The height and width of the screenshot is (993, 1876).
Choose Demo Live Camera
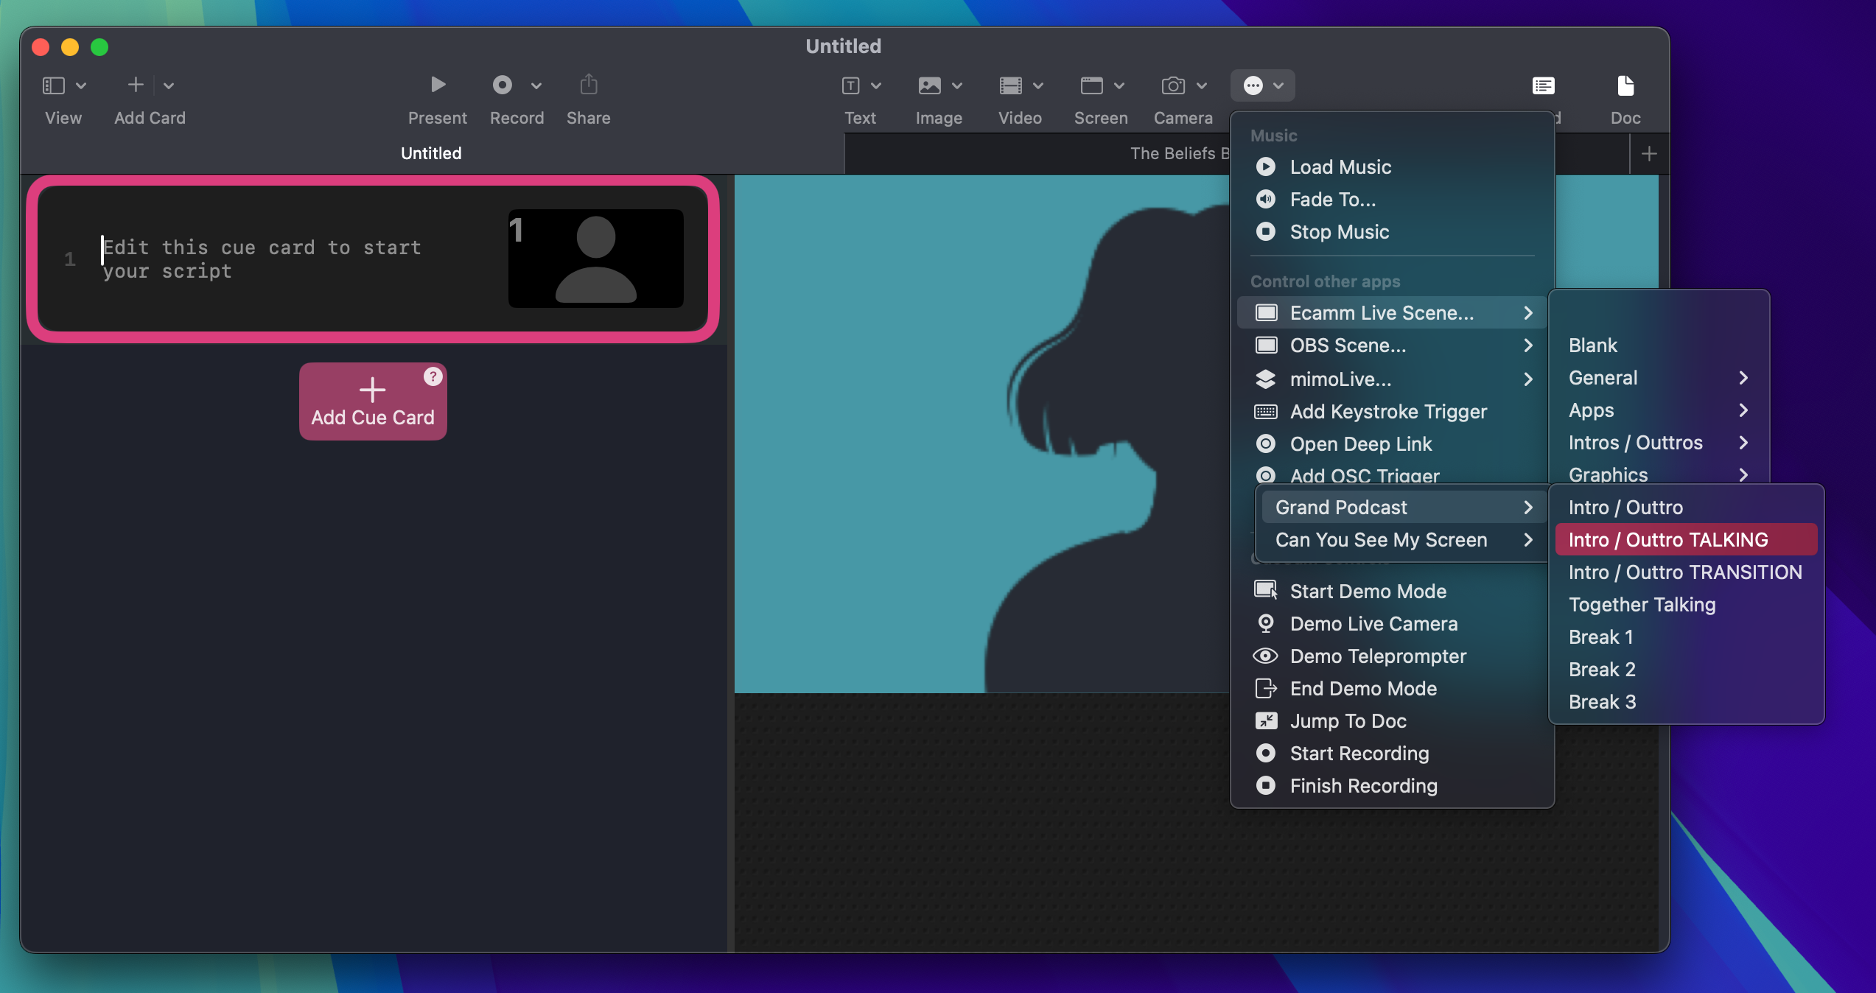[x=1393, y=624]
